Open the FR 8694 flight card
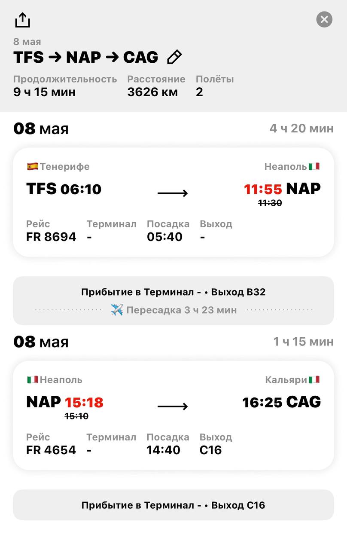This screenshot has height=550, width=347. pos(173,202)
